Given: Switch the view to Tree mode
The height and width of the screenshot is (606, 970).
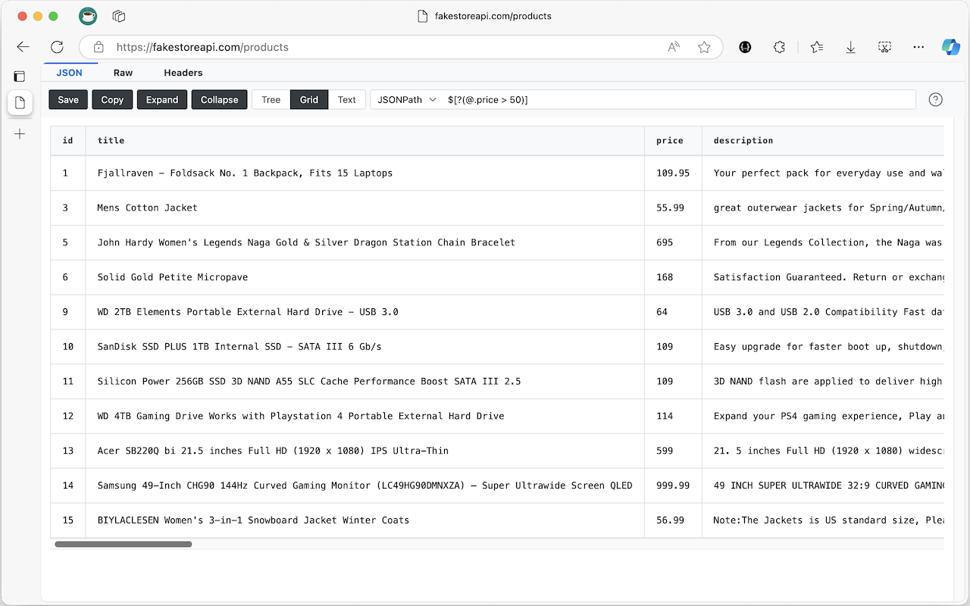Looking at the screenshot, I should tap(271, 99).
